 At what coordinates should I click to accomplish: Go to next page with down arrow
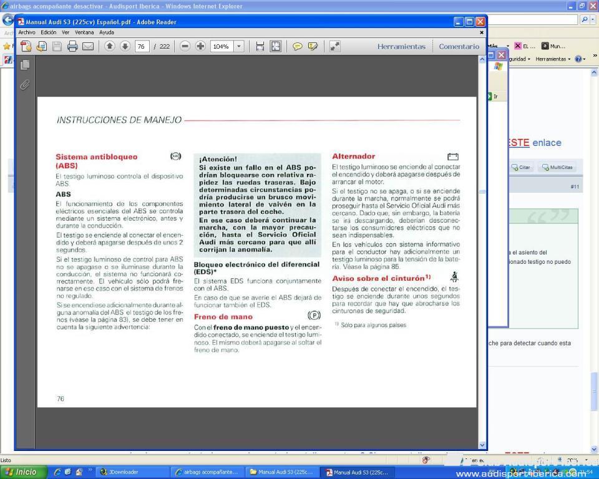tap(125, 46)
